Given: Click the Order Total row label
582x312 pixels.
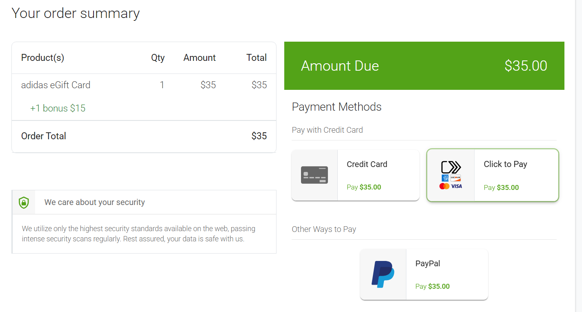Looking at the screenshot, I should coord(43,136).
